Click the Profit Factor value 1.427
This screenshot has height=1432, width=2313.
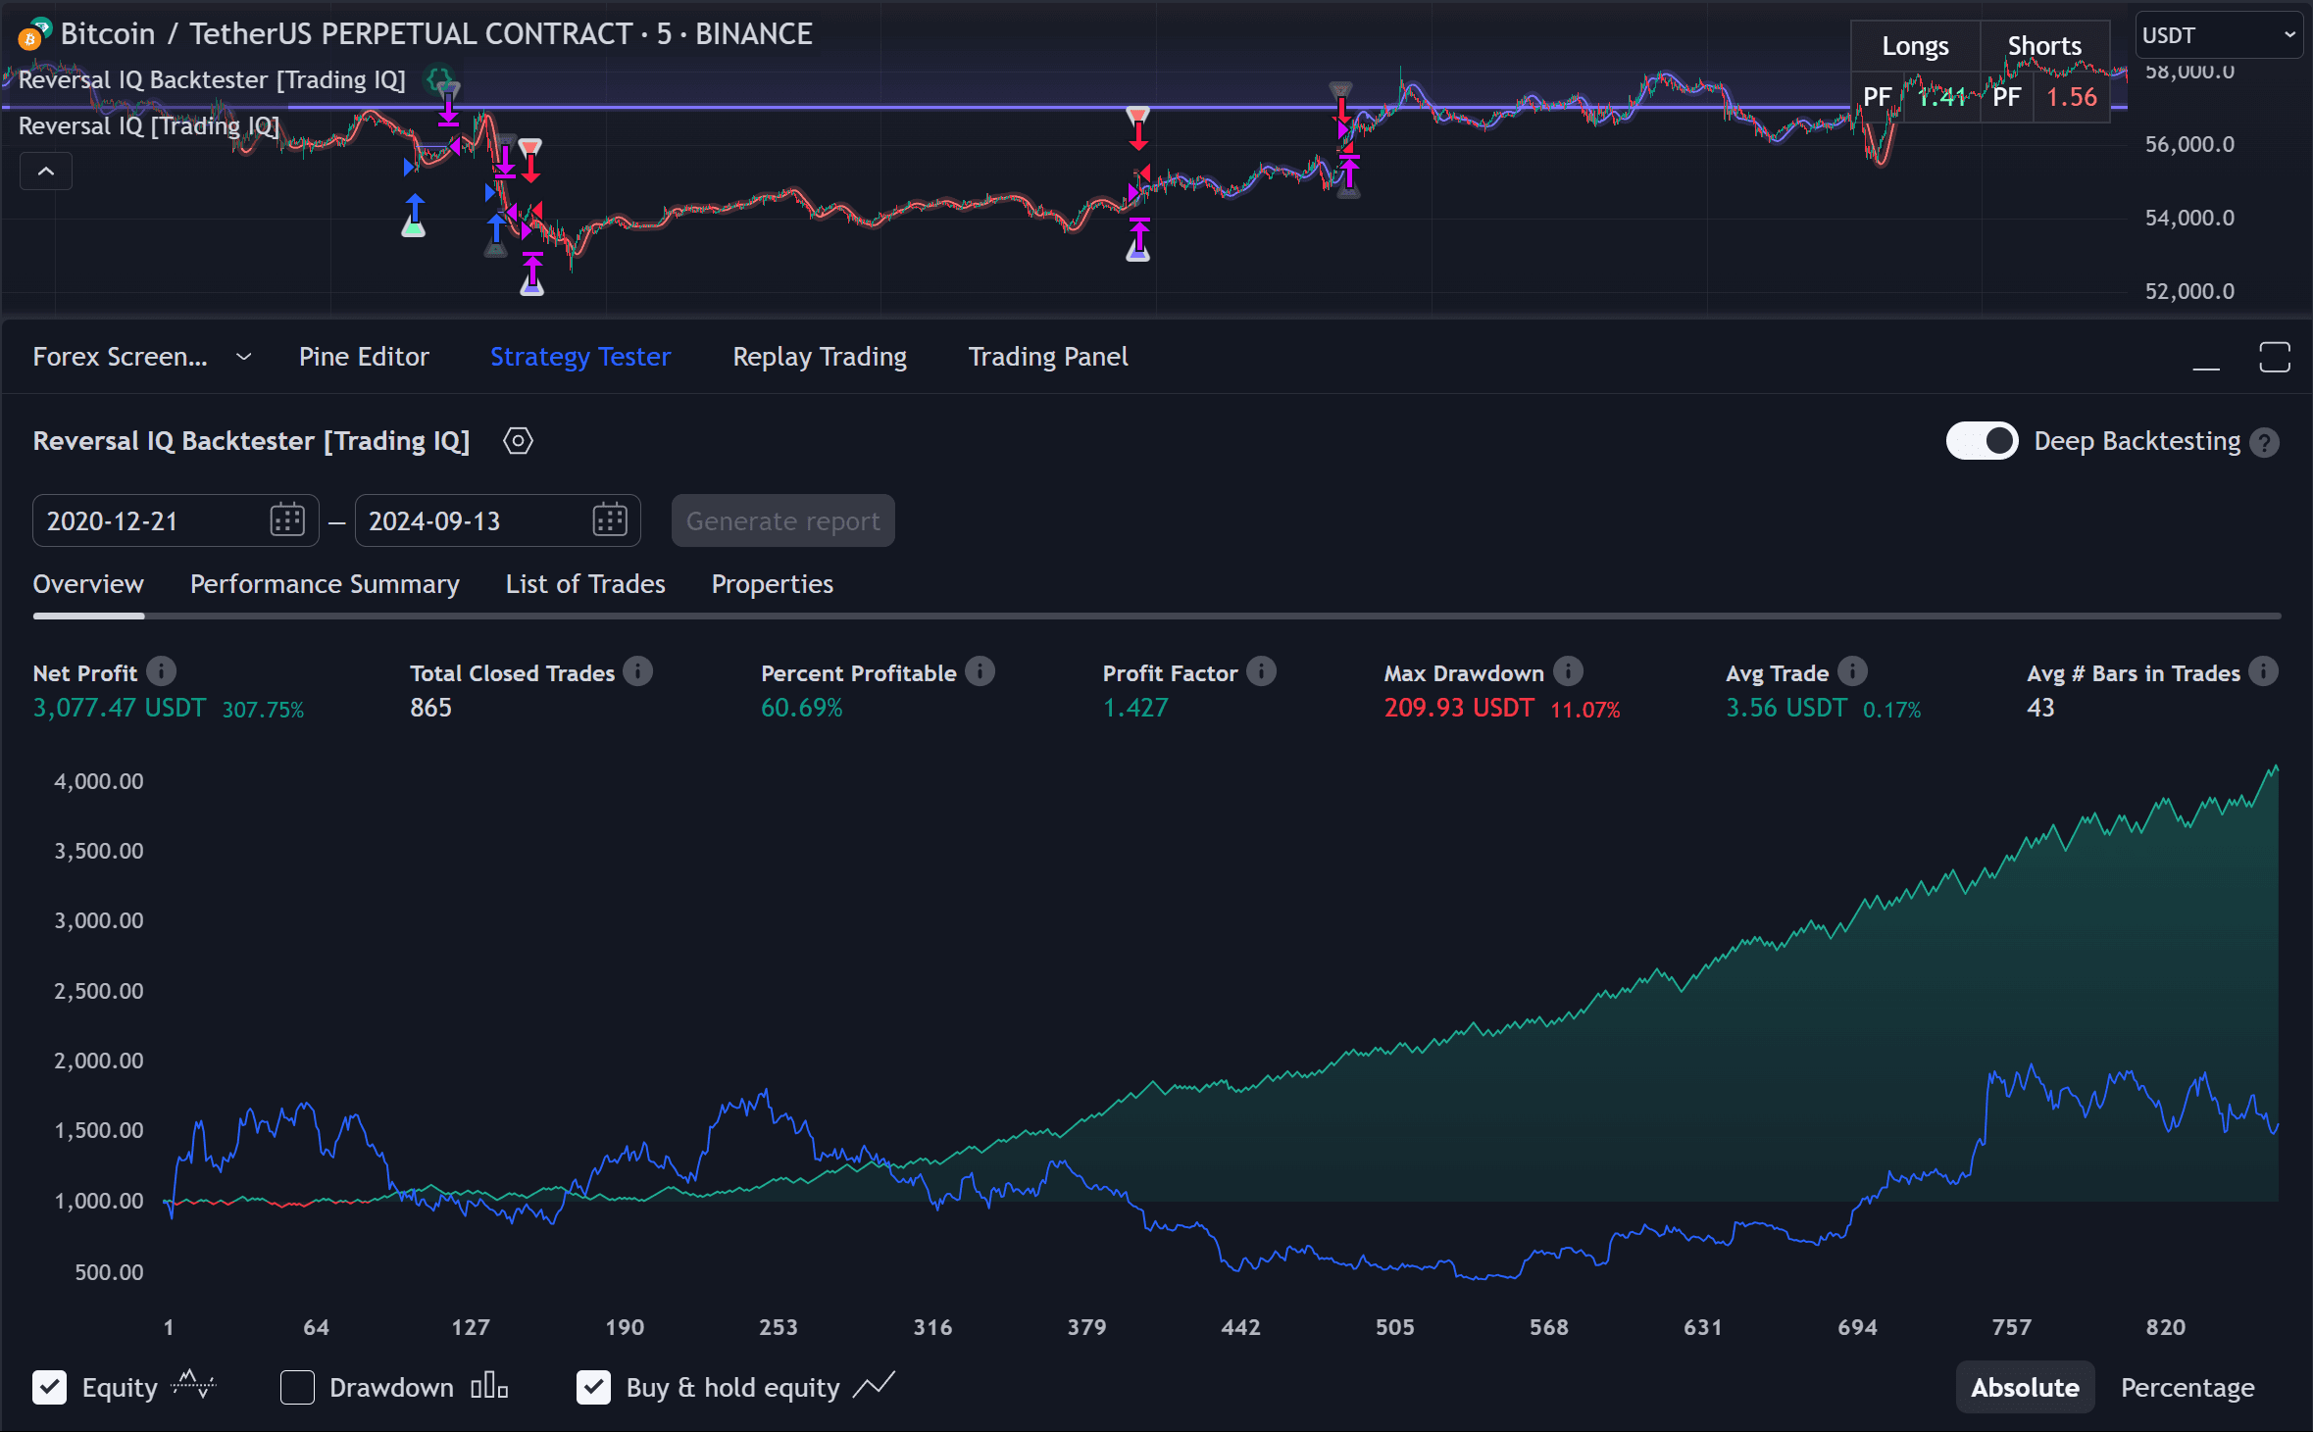(1135, 708)
